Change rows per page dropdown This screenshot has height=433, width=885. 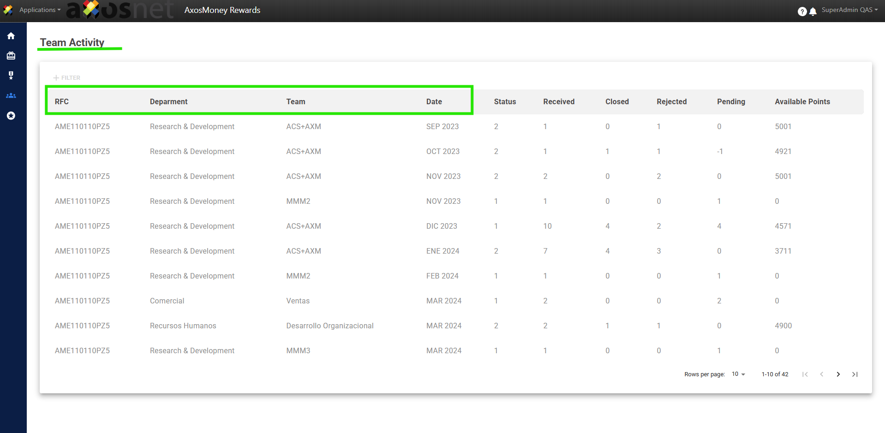pos(738,374)
